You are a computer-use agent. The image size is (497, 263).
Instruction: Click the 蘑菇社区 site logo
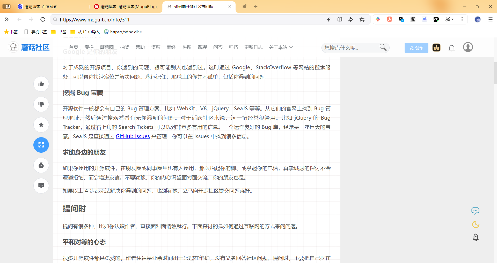29,48
